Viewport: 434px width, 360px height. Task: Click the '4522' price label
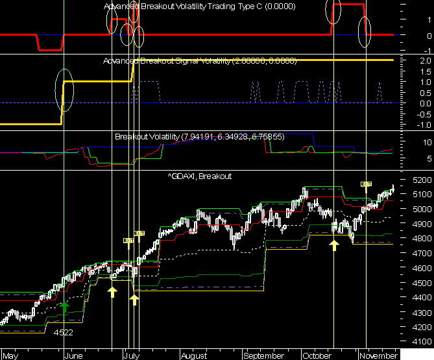[64, 332]
